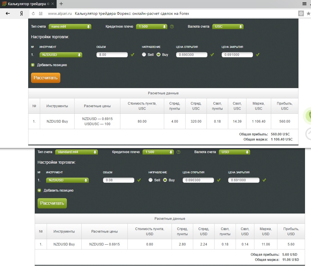Focus bottom opening price field 0.690300

point(198,180)
